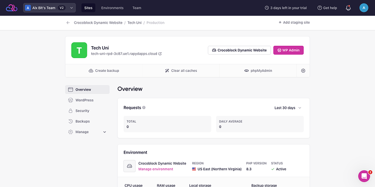Click the Crocoblock Dynamic Website environment button
The width and height of the screenshot is (375, 187).
point(239,50)
